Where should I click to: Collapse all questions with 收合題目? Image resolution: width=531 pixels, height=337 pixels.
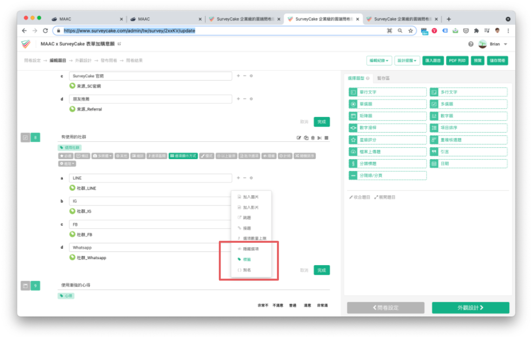[360, 197]
